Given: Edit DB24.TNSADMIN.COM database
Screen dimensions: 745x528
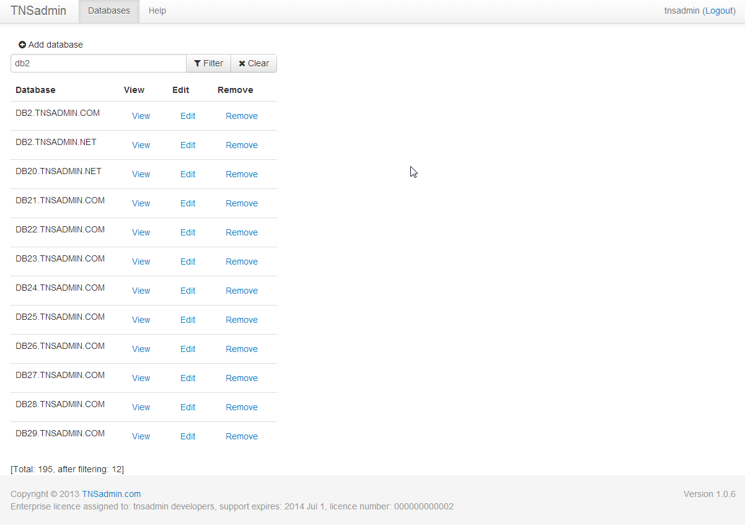Looking at the screenshot, I should 188,291.
